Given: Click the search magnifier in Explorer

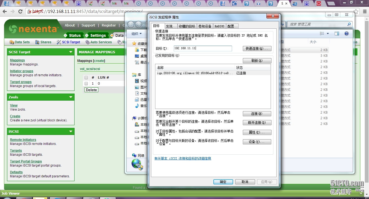Looking at the screenshot, I should (349, 24).
